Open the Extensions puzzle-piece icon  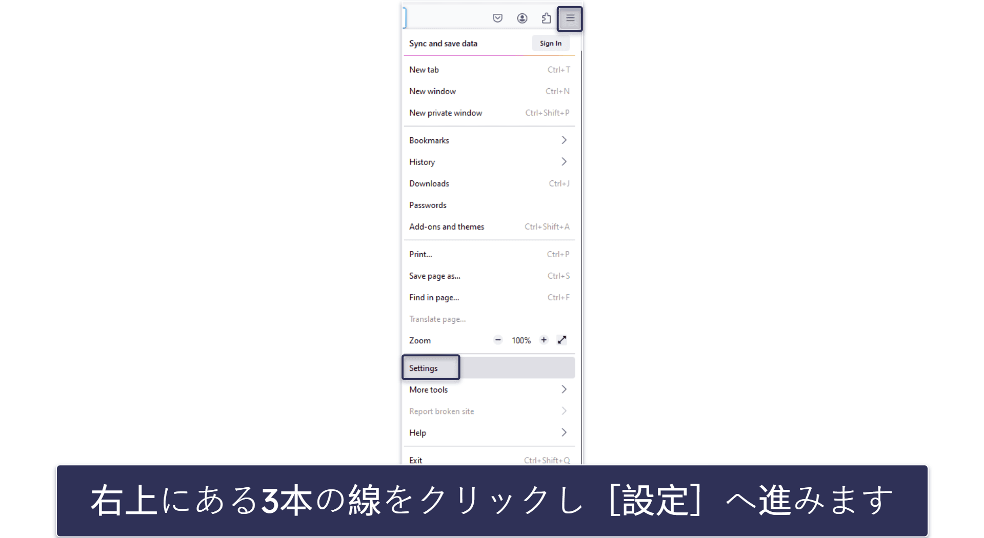point(546,18)
